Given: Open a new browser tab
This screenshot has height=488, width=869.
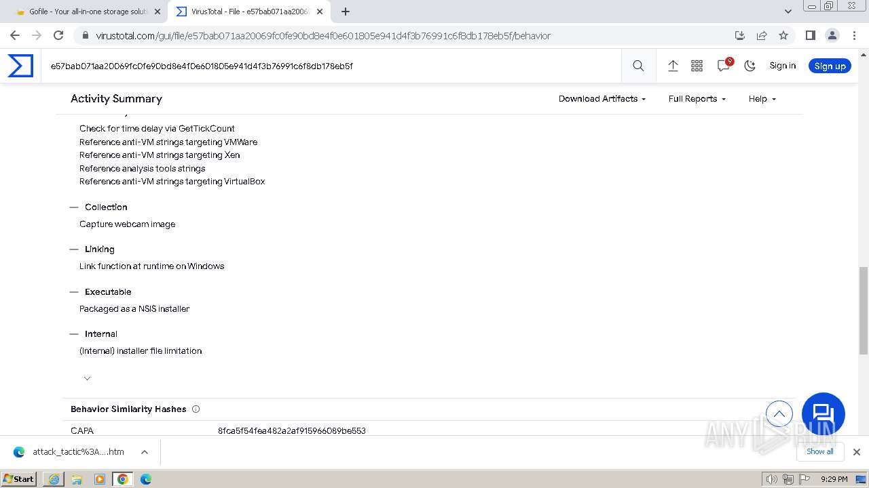Looking at the screenshot, I should [x=346, y=12].
